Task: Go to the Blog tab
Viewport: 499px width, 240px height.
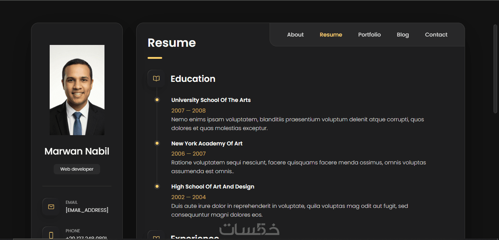Action: coord(403,35)
